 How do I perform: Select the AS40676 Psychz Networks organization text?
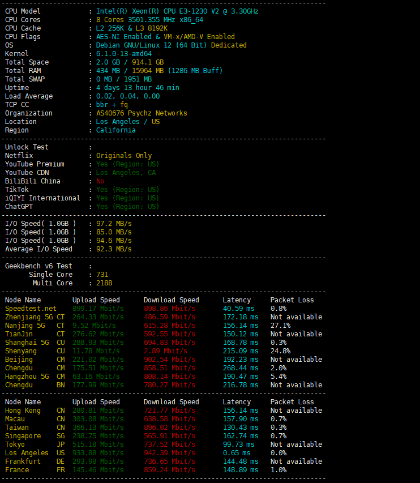(141, 113)
